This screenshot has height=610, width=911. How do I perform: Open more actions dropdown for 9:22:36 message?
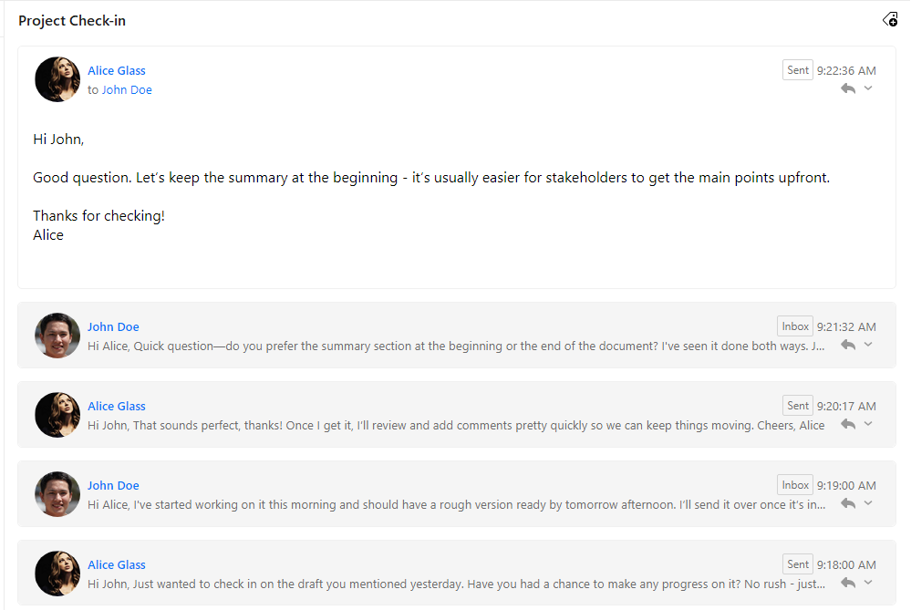coord(868,88)
